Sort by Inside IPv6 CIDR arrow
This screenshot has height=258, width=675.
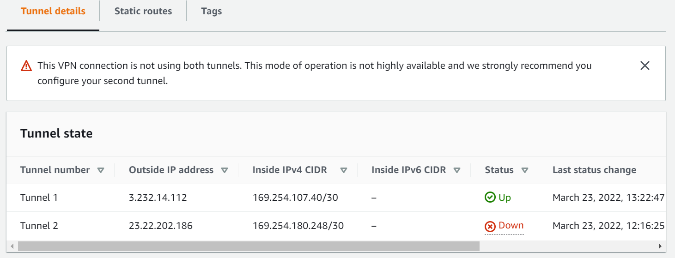click(457, 170)
